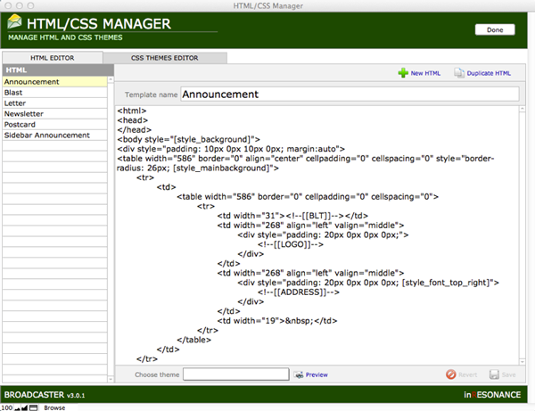Screen dimensions: 535x411
Task: Click the red Revert icon
Action: pos(451,374)
